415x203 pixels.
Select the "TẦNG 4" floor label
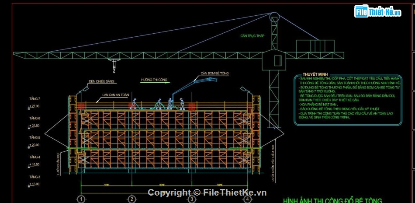click(35, 157)
